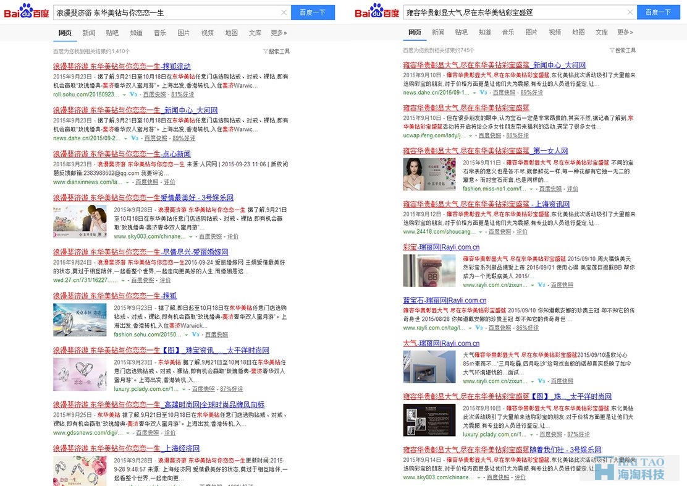This screenshot has width=687, height=486.
Task: Click 百度一下 button on the right page
Action: (659, 12)
